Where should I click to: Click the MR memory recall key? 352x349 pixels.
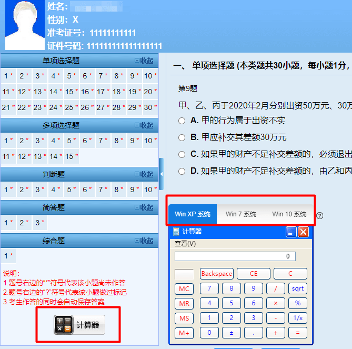(184, 303)
